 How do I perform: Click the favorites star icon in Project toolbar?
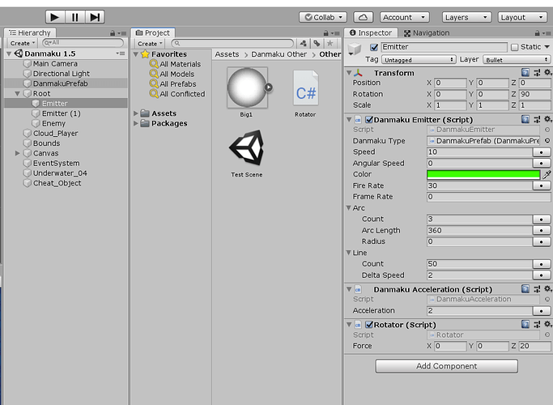[330, 44]
